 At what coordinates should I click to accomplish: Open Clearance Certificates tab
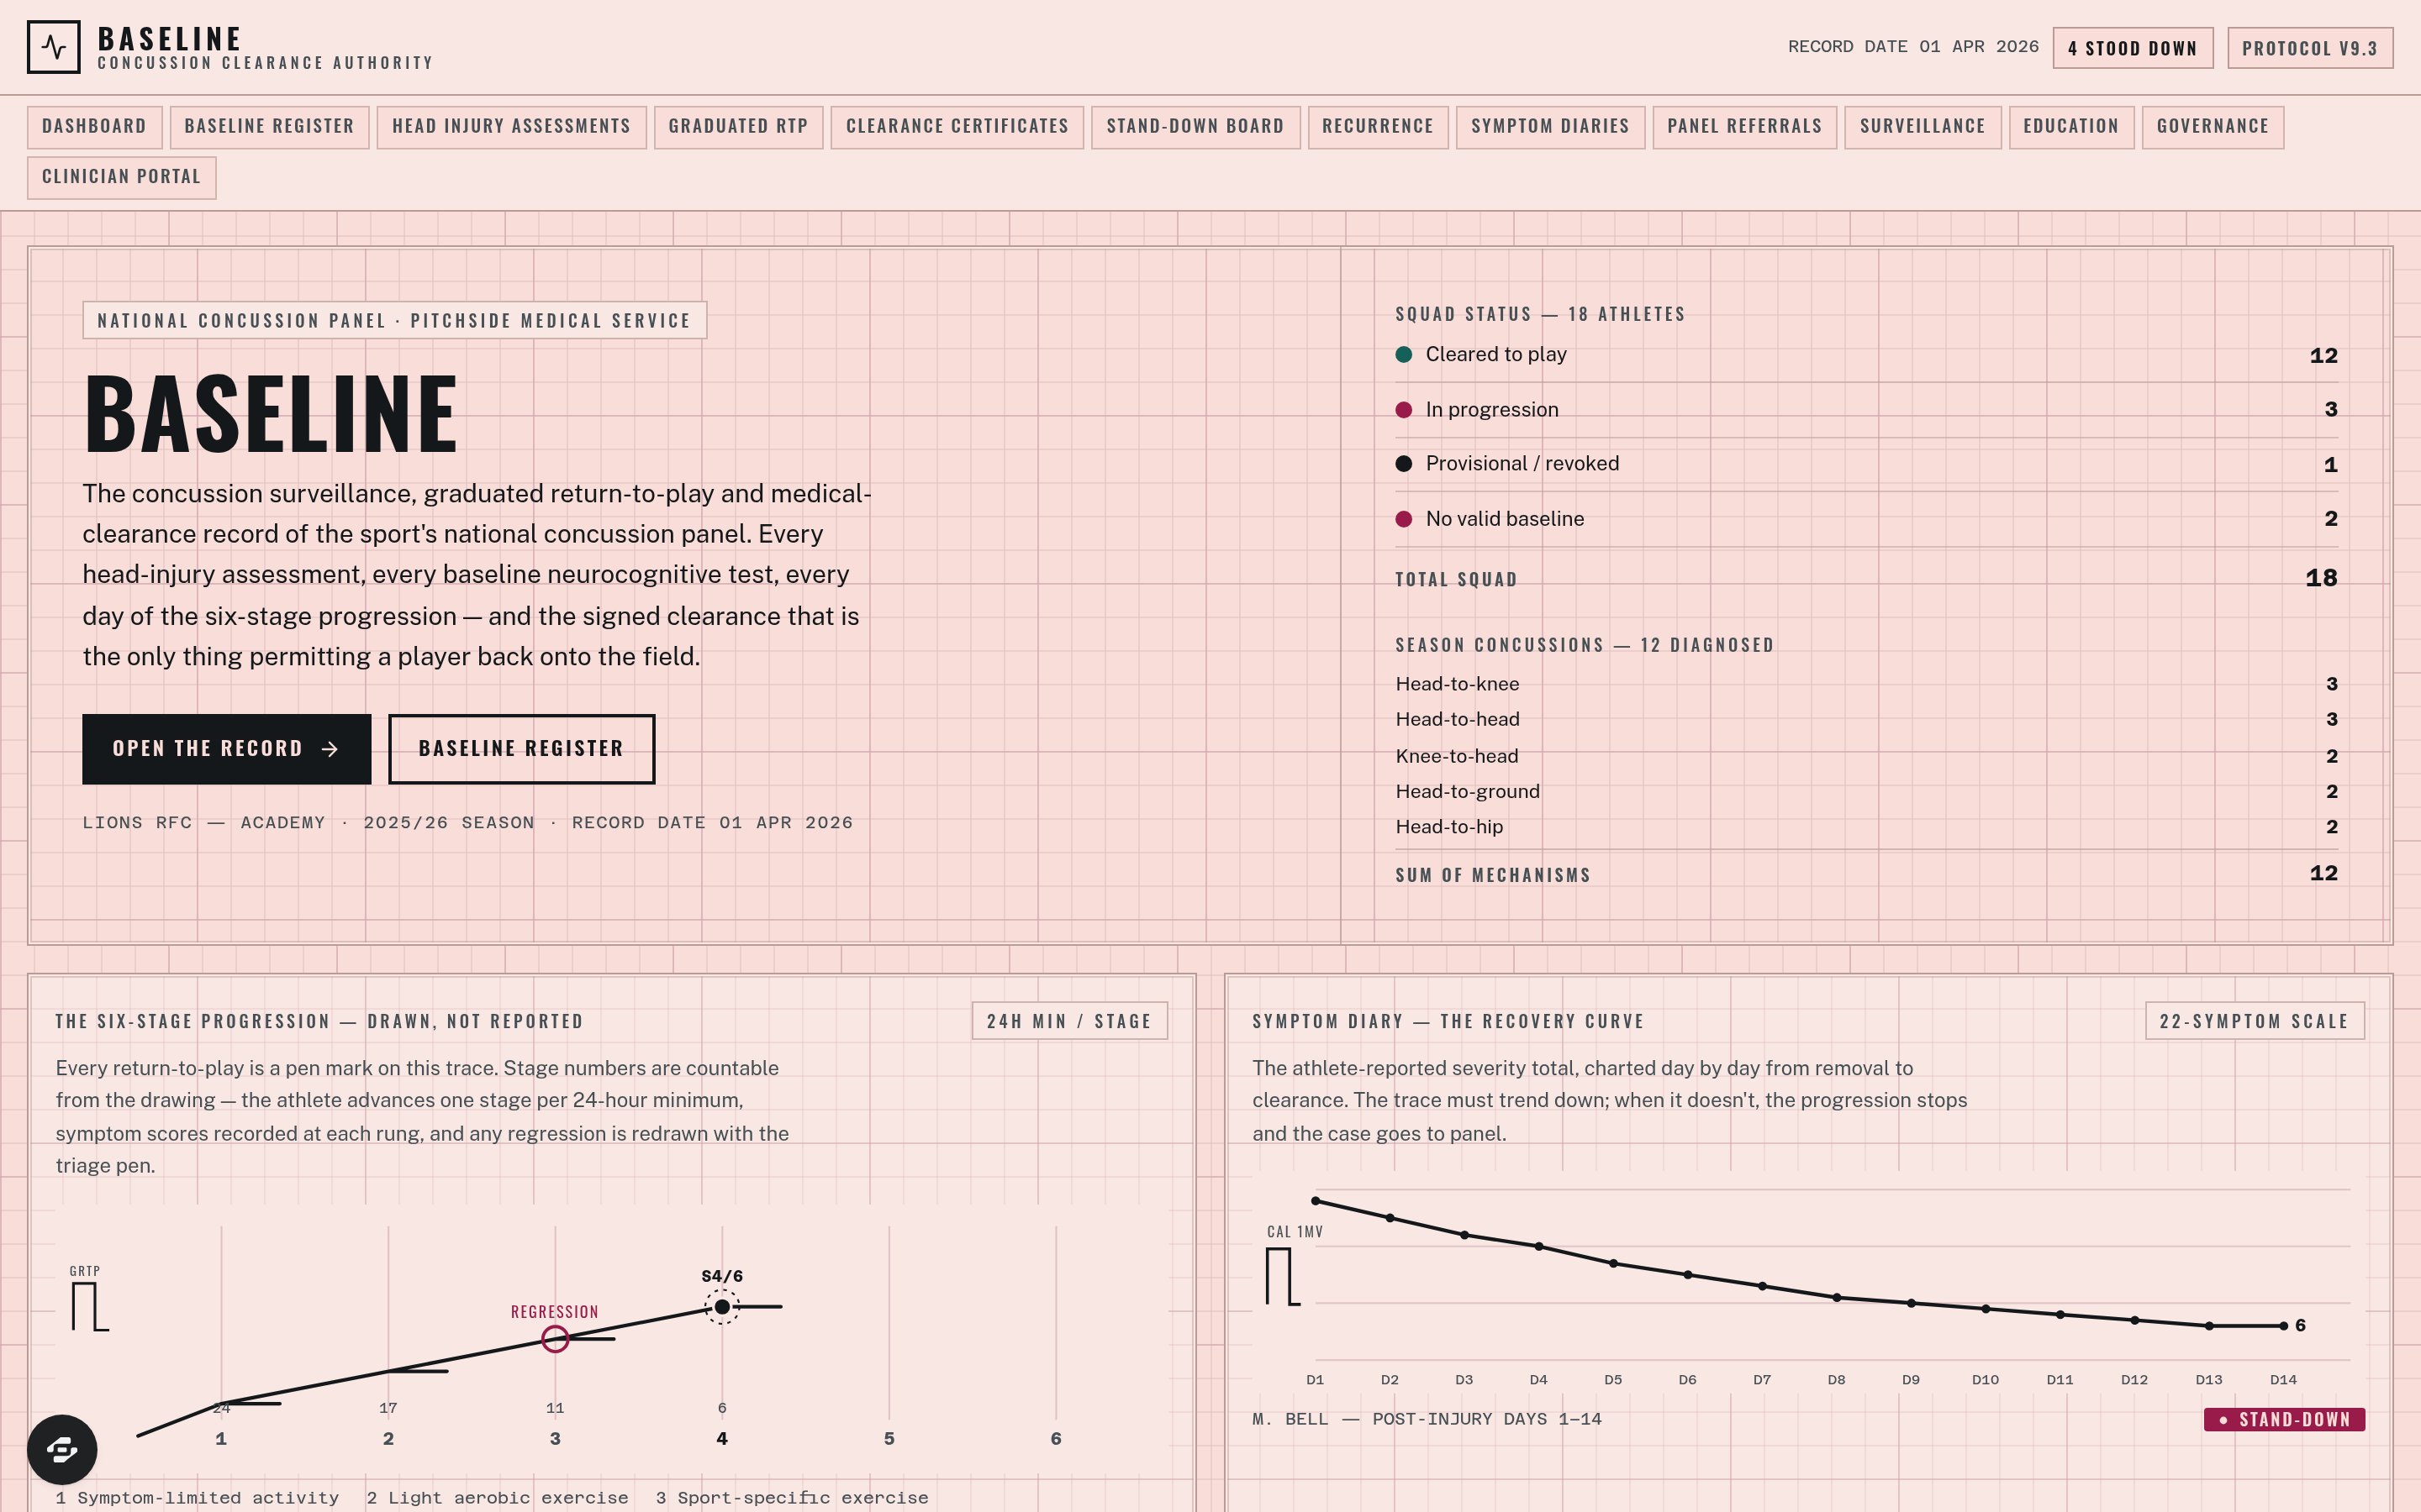pyautogui.click(x=957, y=127)
